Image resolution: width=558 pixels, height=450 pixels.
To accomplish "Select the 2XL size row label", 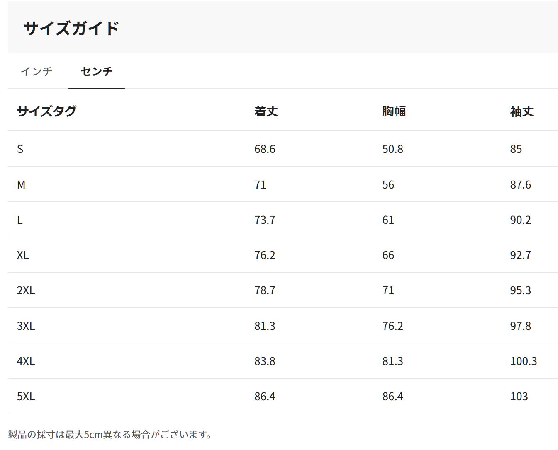I will (x=26, y=290).
